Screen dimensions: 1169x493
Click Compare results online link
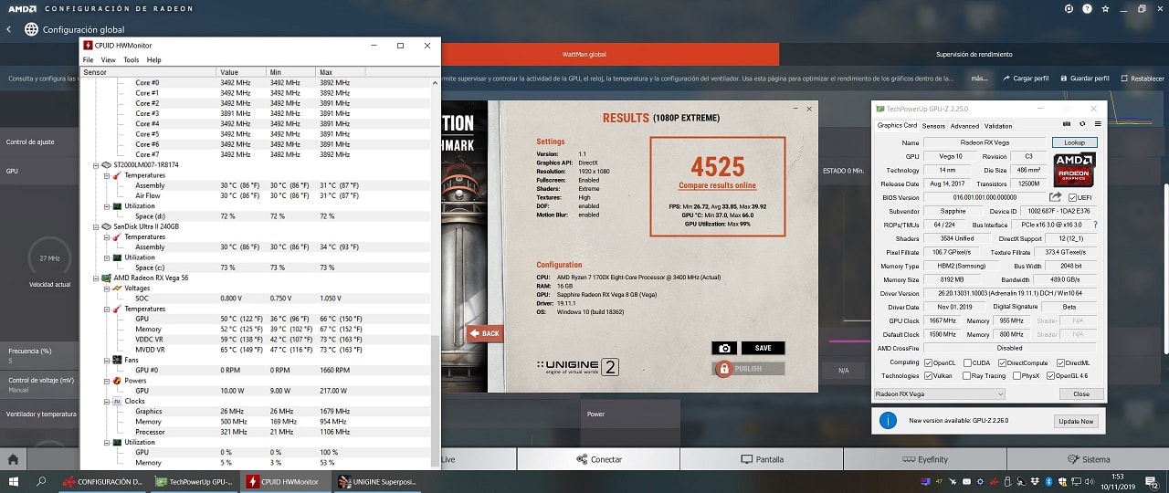717,185
